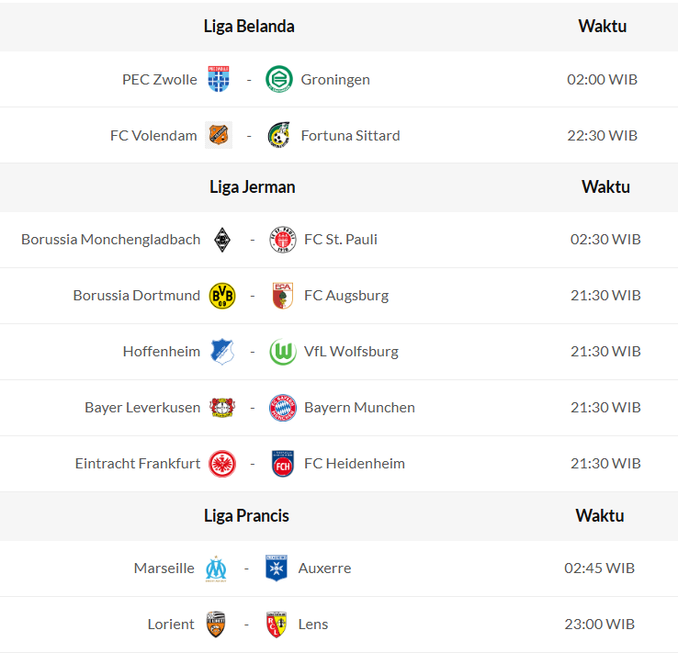
Task: Select the Hoffenheim club logo
Action: pos(222,352)
